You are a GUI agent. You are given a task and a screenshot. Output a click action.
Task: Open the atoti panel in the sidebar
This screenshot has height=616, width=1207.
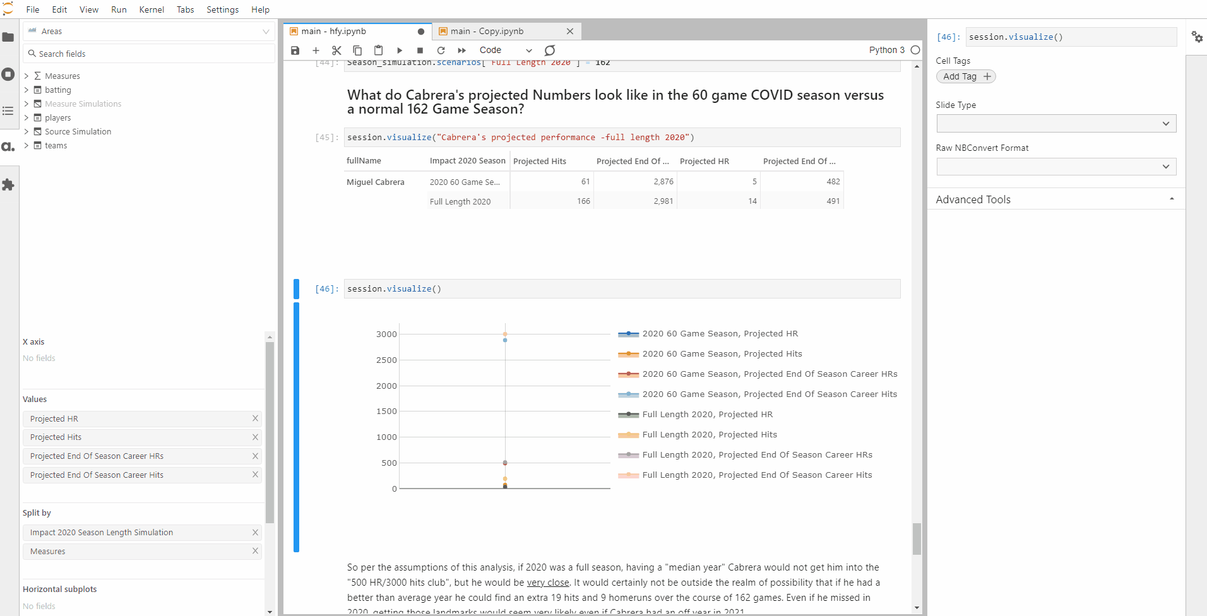[x=8, y=146]
